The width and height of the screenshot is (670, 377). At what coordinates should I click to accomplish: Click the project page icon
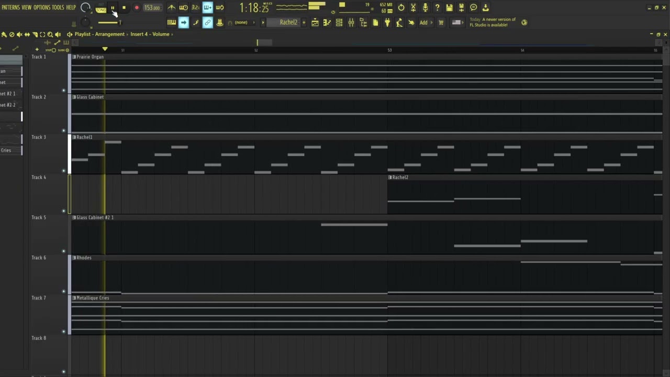click(375, 23)
